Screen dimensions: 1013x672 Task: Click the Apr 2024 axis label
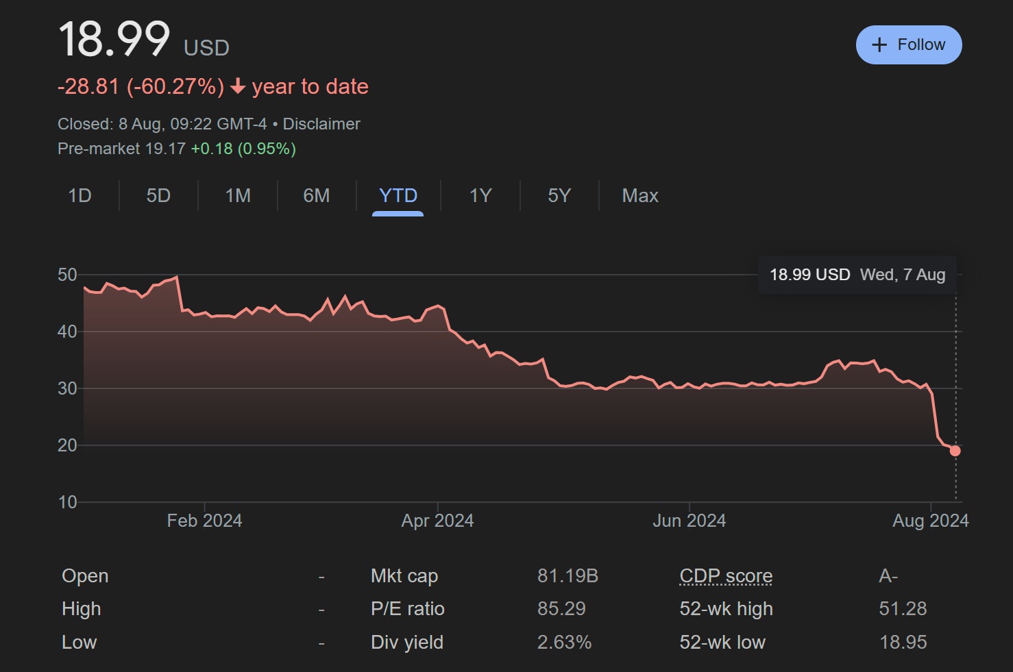coord(437,521)
